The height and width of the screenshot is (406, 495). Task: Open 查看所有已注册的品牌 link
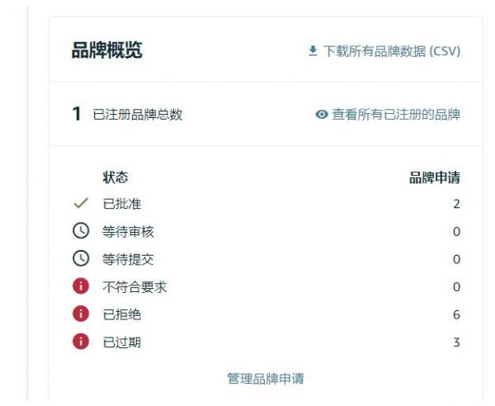[396, 115]
